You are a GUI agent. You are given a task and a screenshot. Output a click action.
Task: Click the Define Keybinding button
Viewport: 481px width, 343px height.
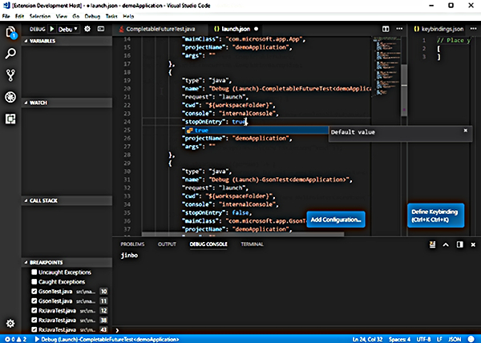point(435,216)
